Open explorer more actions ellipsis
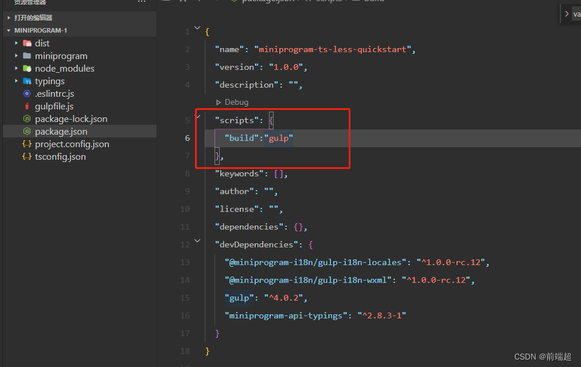 coord(142,2)
